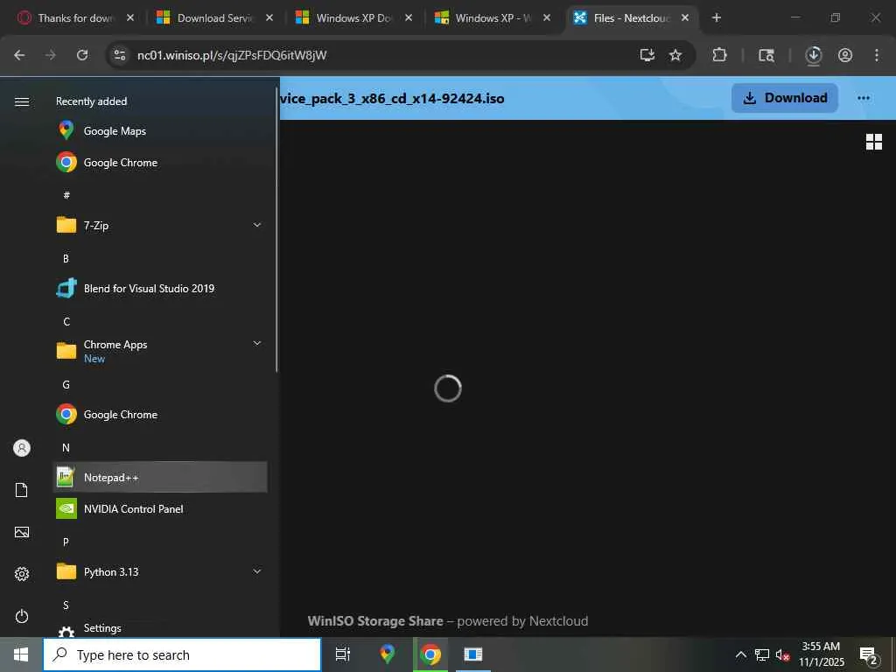Open the Chrome downloads indicator
The height and width of the screenshot is (672, 896).
814,55
